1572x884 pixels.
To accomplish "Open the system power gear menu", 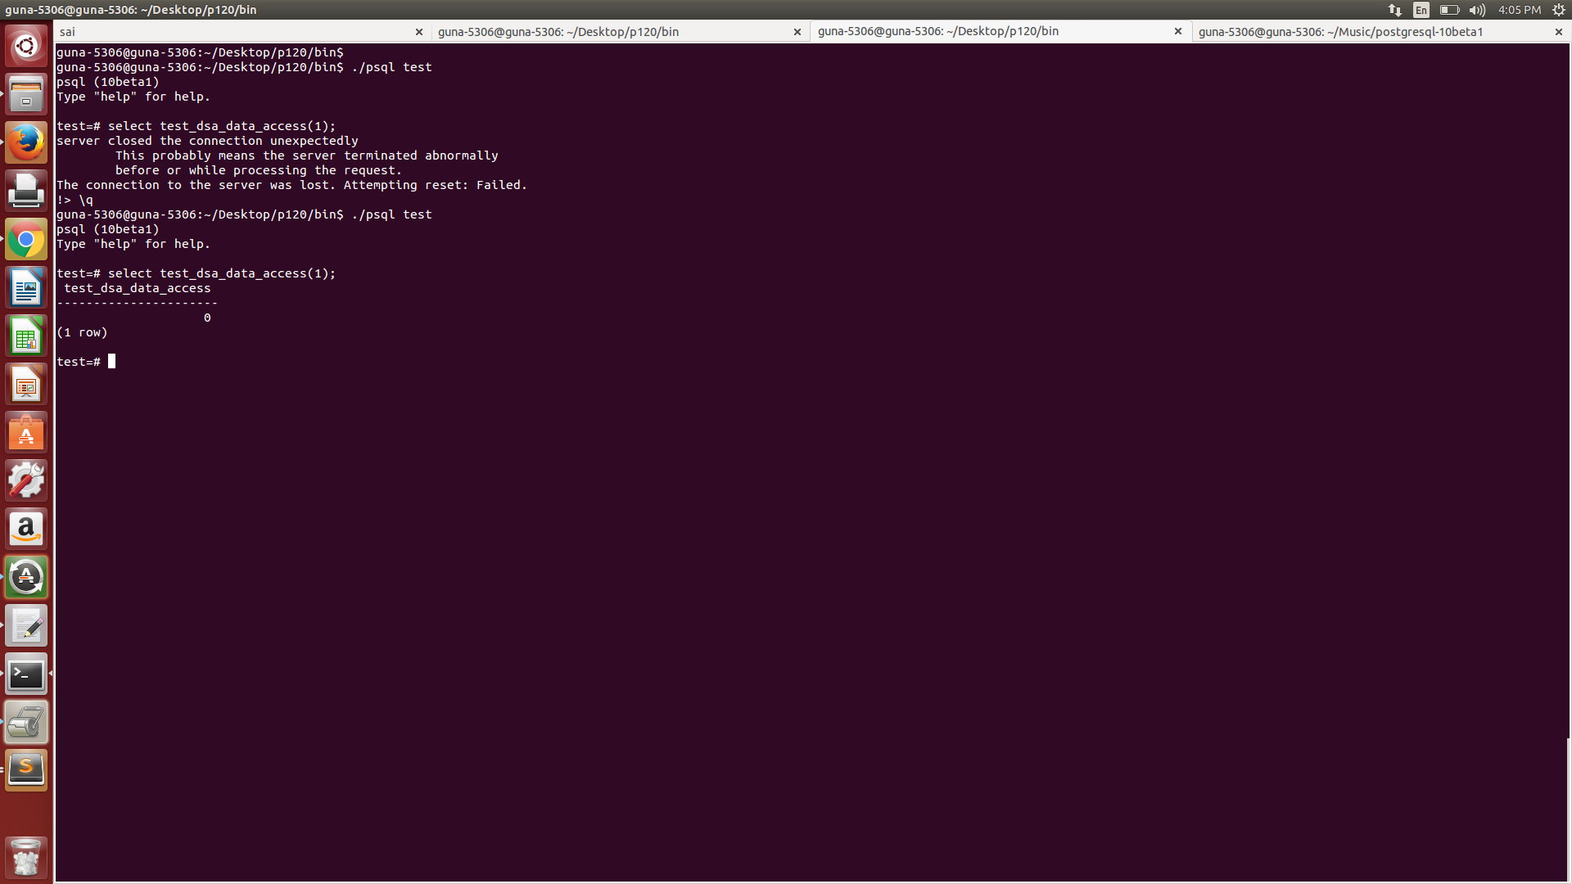I will [x=1559, y=10].
